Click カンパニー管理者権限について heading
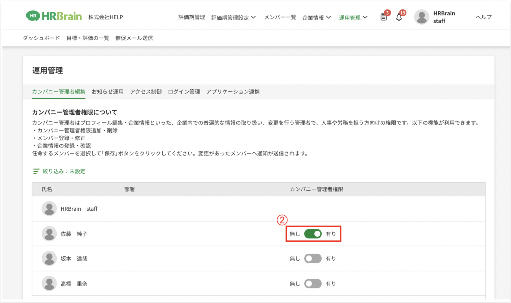The width and height of the screenshot is (511, 303). [75, 112]
